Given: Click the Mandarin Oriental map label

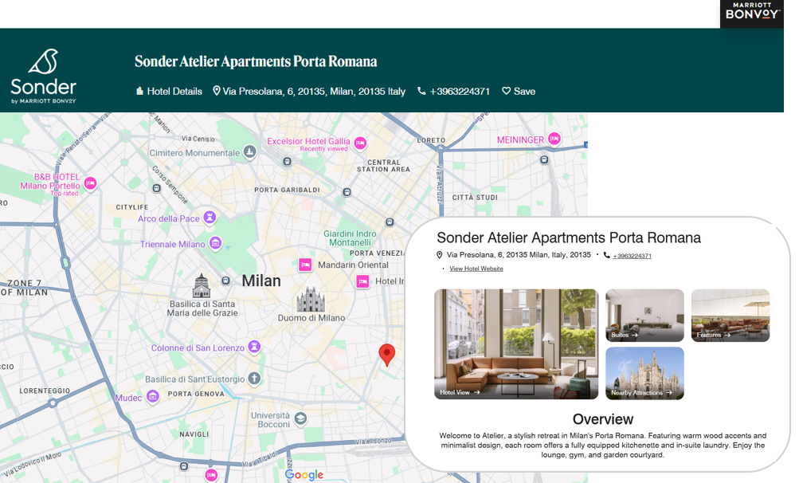Looking at the screenshot, I should (353, 265).
